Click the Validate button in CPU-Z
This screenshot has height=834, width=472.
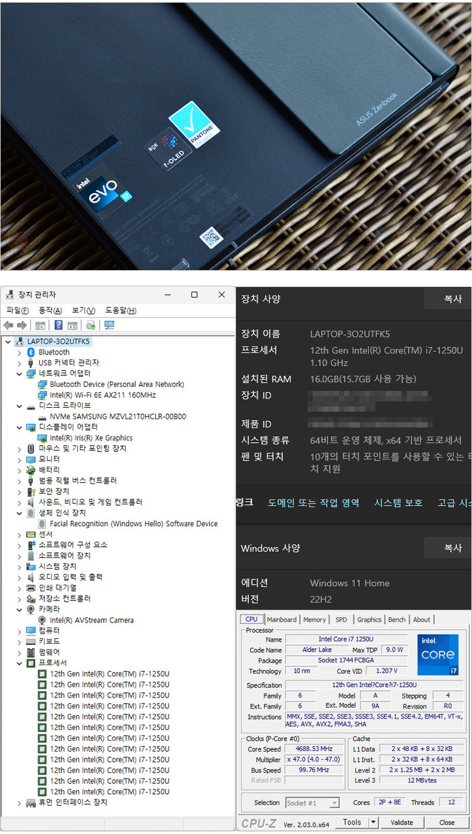(402, 823)
